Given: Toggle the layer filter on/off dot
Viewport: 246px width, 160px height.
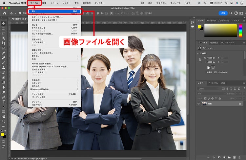Looking at the screenshot, I should [x=244, y=88].
